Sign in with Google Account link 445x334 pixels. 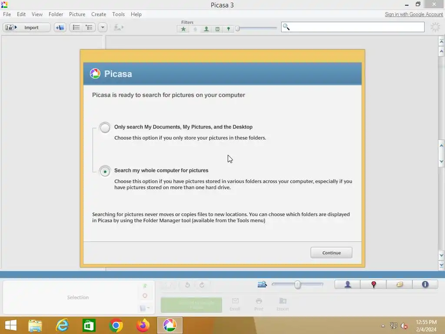(414, 14)
